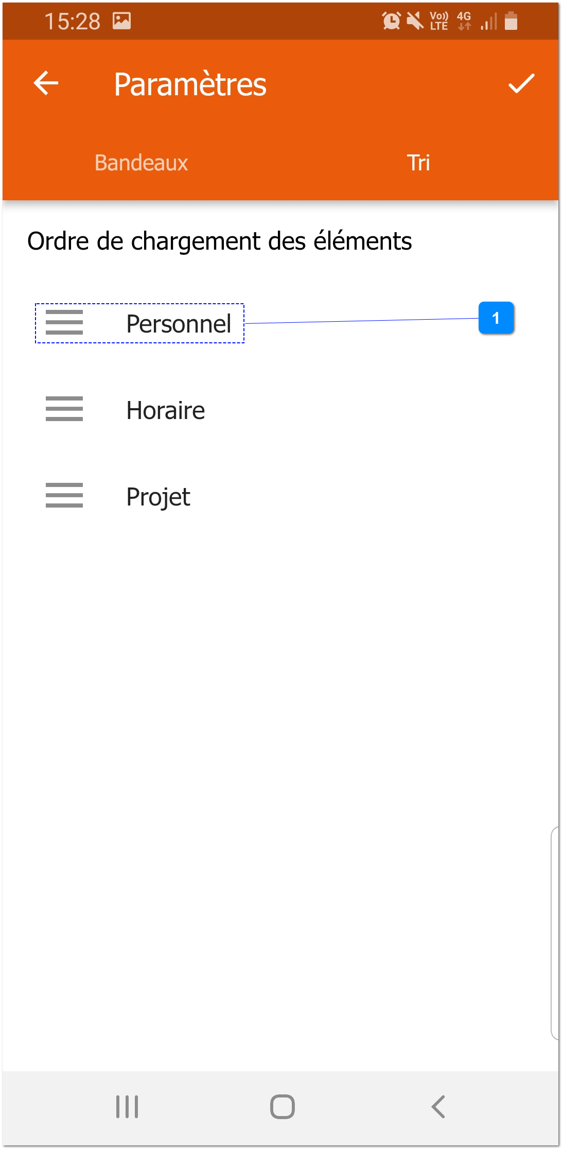
Task: Click the blue number 1 badge
Action: (x=496, y=318)
